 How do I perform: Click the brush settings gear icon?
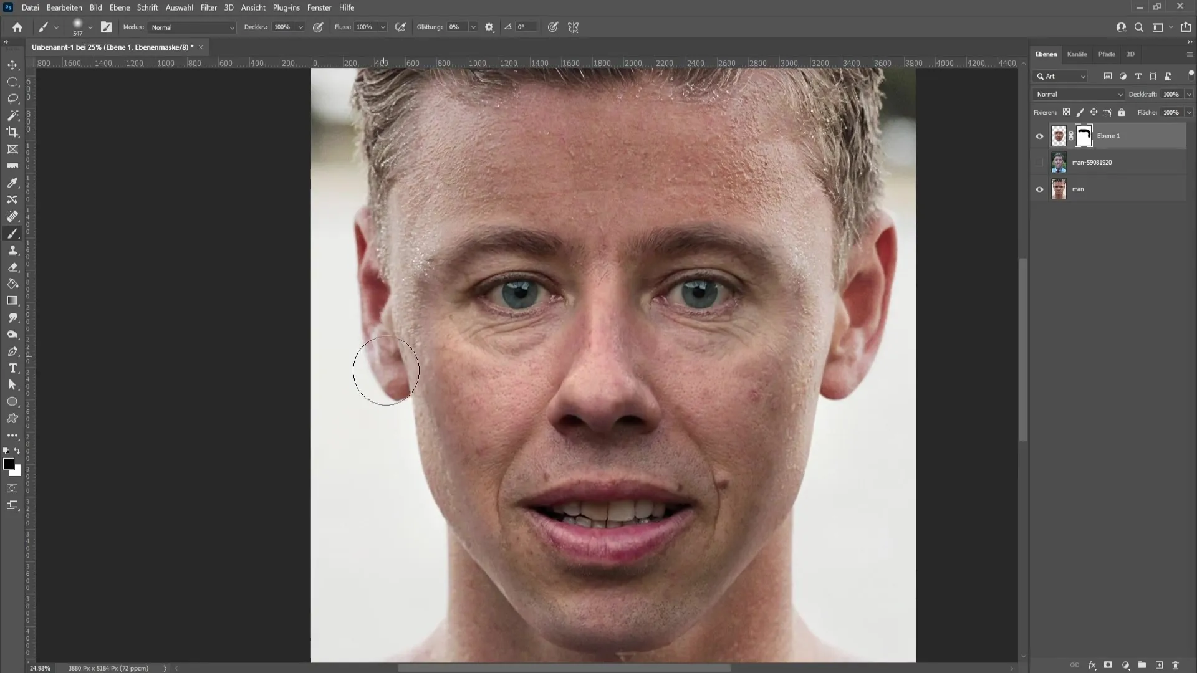pyautogui.click(x=491, y=27)
